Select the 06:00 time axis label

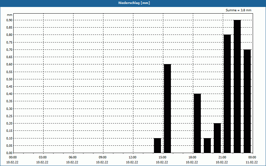(73, 157)
